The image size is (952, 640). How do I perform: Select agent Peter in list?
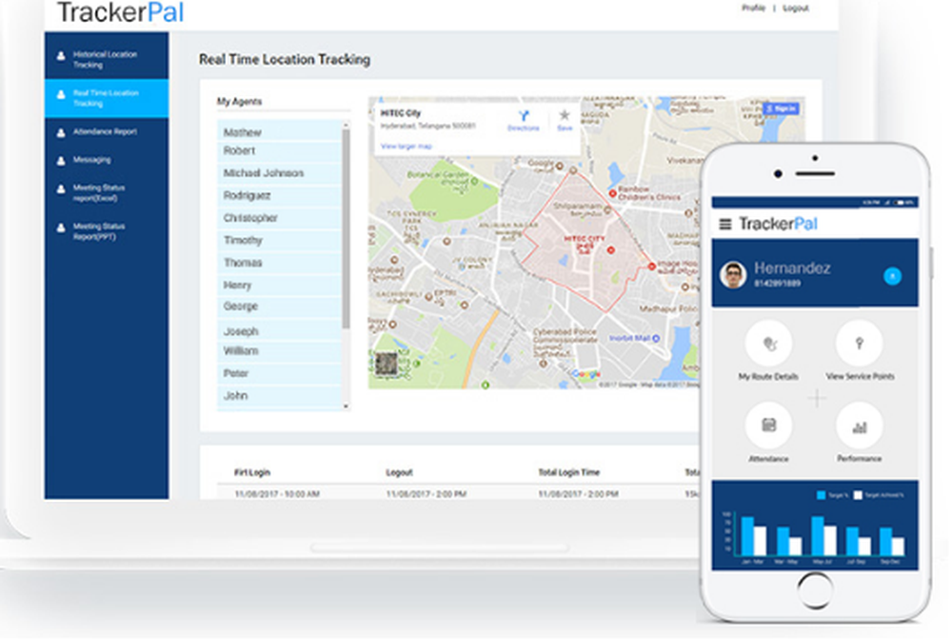[x=279, y=373]
